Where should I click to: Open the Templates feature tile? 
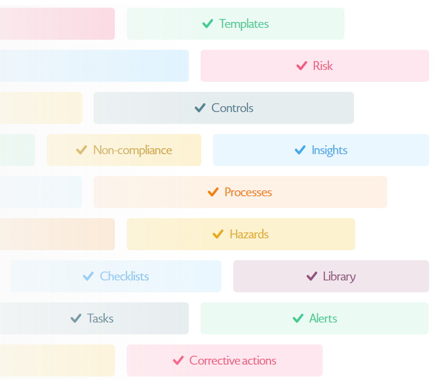click(x=236, y=24)
